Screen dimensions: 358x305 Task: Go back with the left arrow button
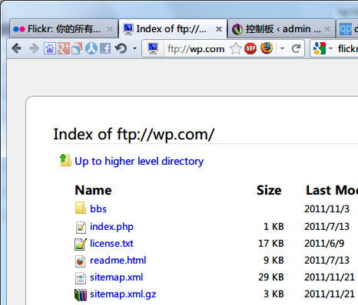tap(17, 48)
